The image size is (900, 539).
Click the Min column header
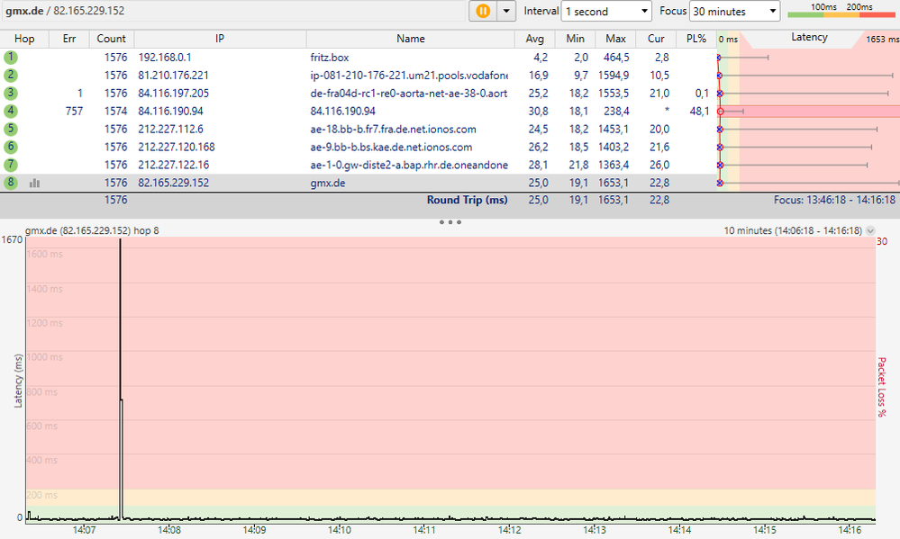click(575, 39)
